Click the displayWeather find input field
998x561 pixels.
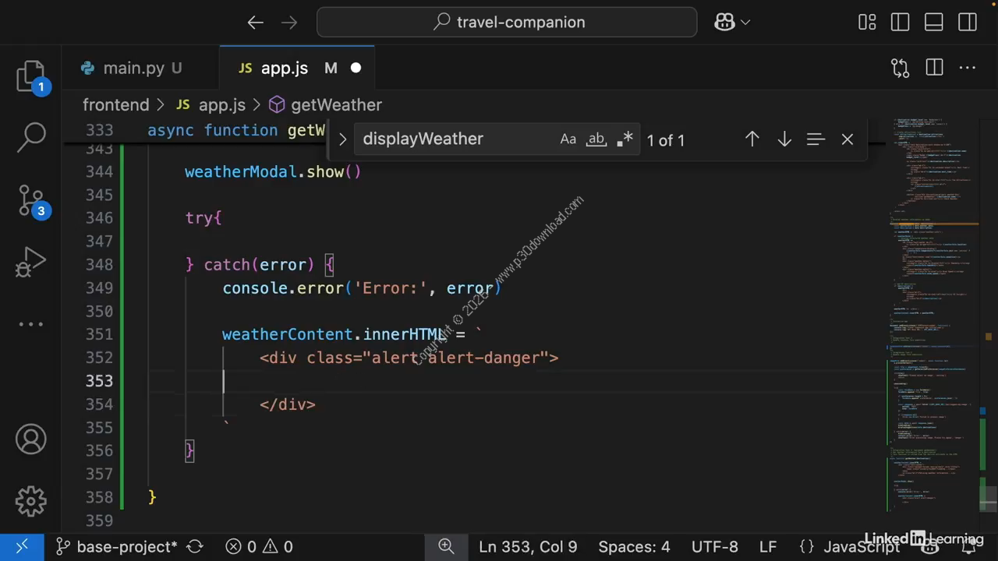[x=456, y=139]
